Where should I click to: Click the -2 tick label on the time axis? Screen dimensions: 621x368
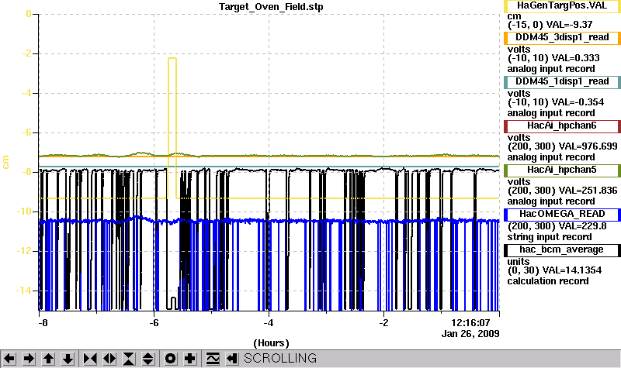[x=383, y=323]
